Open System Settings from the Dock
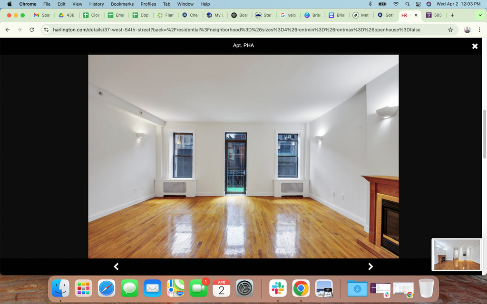The height and width of the screenshot is (304, 487). [244, 288]
